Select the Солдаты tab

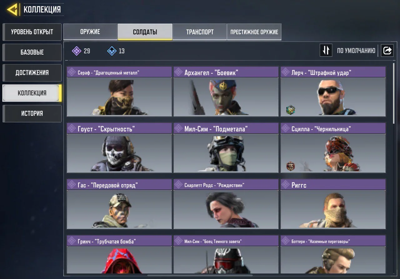coord(145,32)
